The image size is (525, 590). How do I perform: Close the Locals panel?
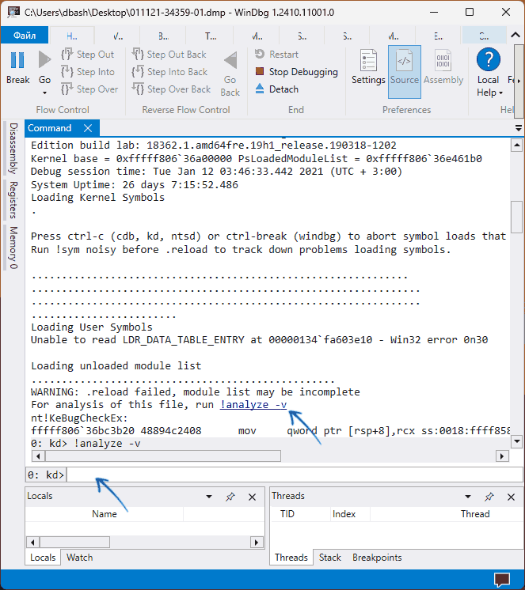click(x=253, y=497)
